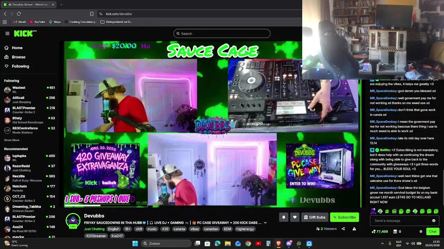Launch File Explorer from taskbar
This screenshot has height=249, width=444.
tap(228, 243)
